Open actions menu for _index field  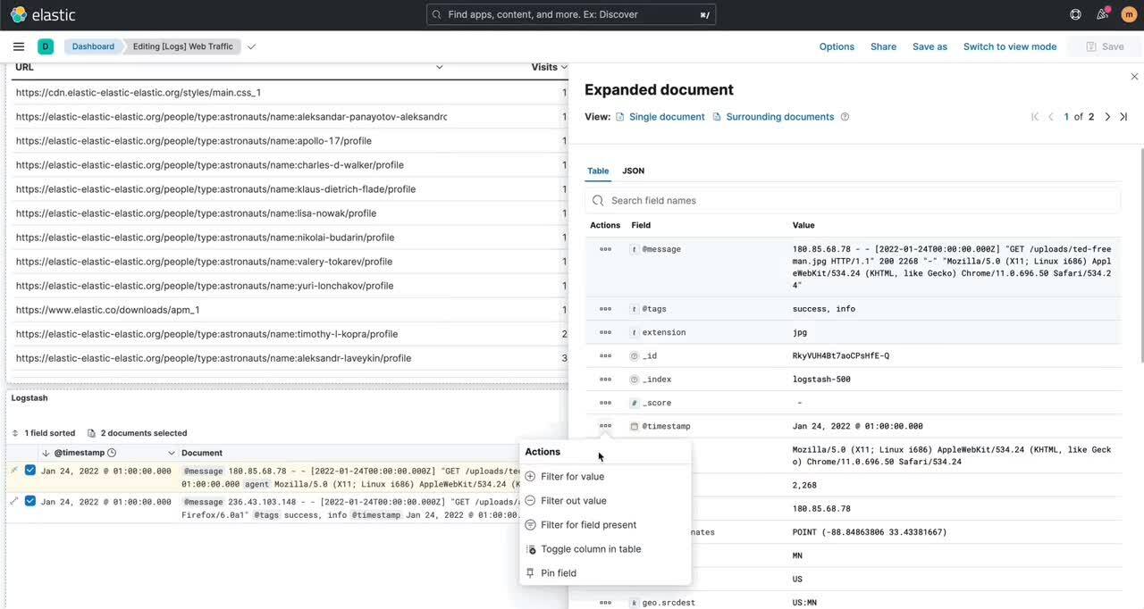point(605,380)
